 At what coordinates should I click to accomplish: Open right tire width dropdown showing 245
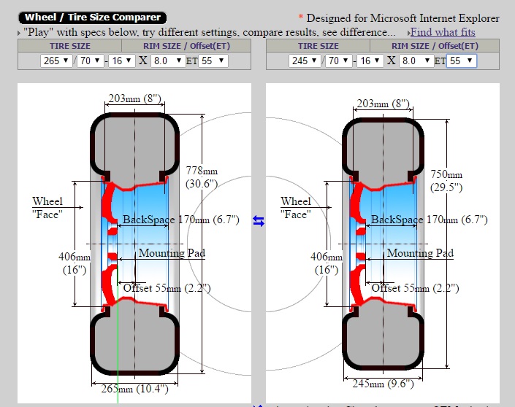(x=305, y=61)
